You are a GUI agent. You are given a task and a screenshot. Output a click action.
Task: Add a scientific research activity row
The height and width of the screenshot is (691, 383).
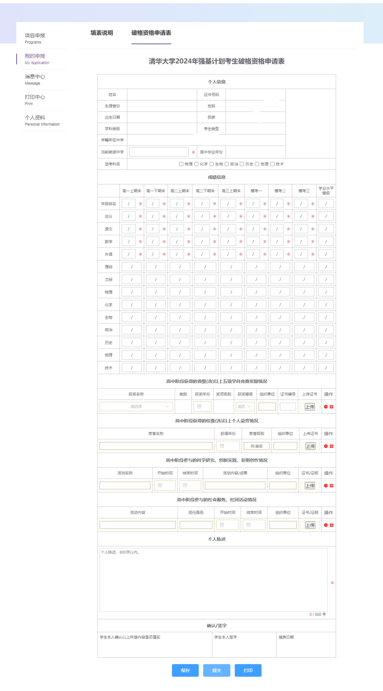click(331, 485)
